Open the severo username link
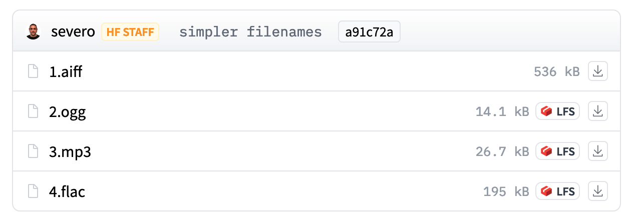The width and height of the screenshot is (628, 219). tap(73, 32)
